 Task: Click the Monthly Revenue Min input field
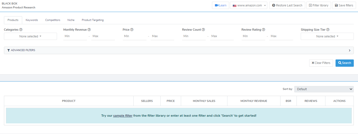(75, 36)
